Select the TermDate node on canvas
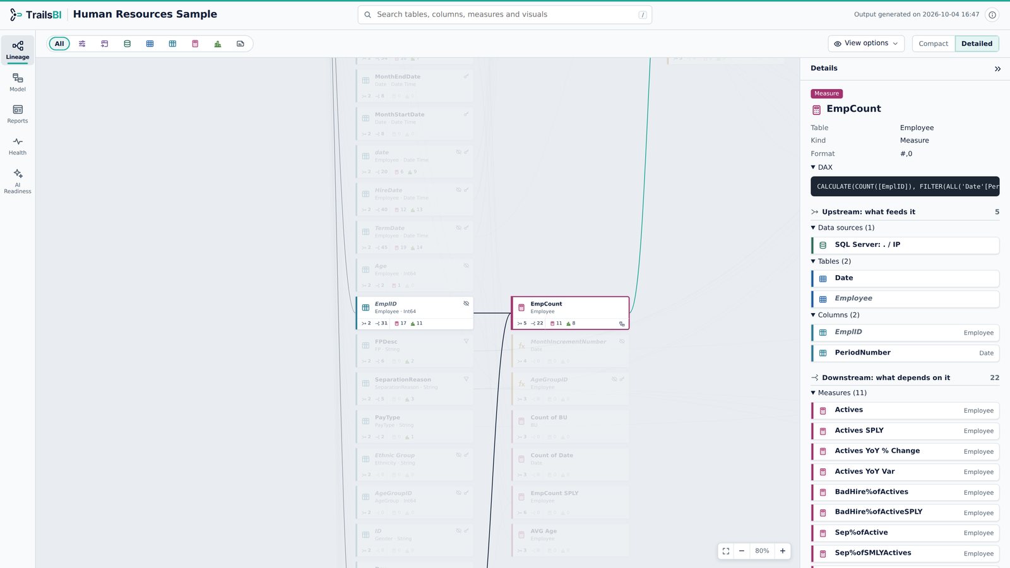 415,237
